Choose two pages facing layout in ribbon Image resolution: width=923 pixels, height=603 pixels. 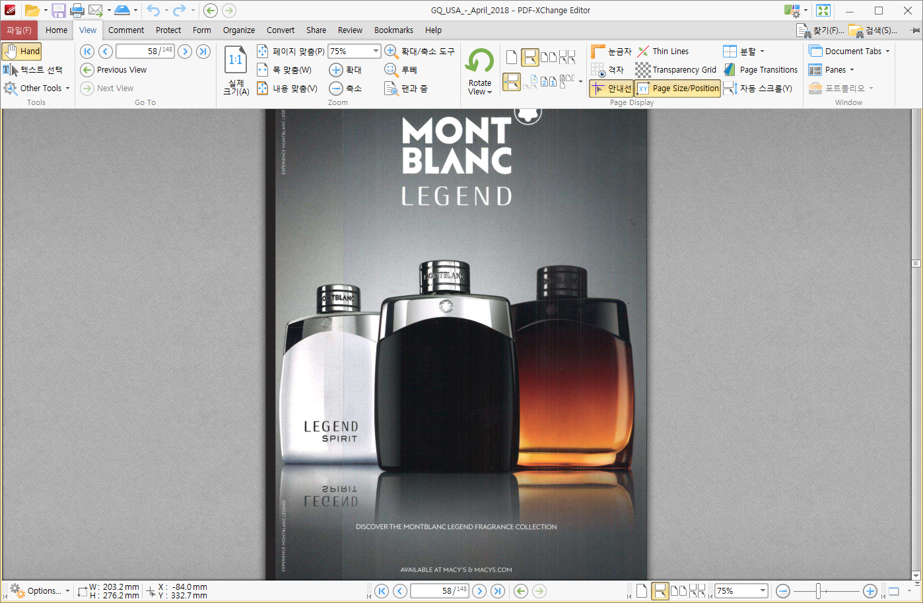click(x=549, y=57)
